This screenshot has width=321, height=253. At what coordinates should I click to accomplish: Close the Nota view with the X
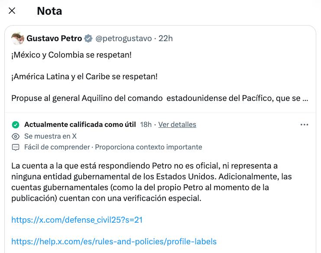[x=12, y=11]
